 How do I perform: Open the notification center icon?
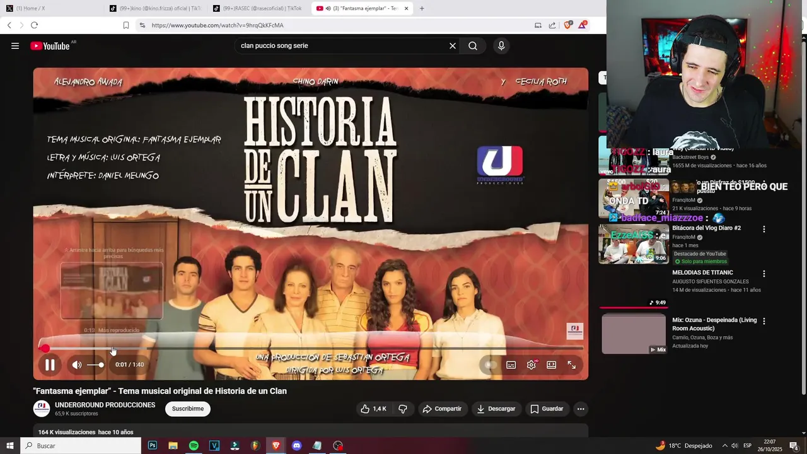coord(794,446)
